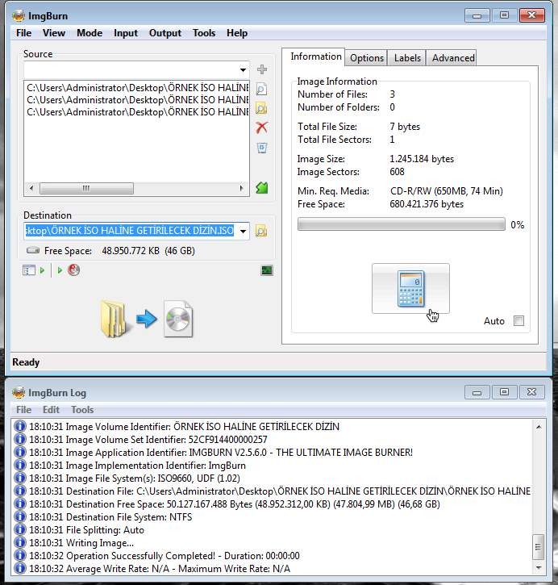The width and height of the screenshot is (558, 585).
Task: Select the second source path row
Action: [137, 100]
